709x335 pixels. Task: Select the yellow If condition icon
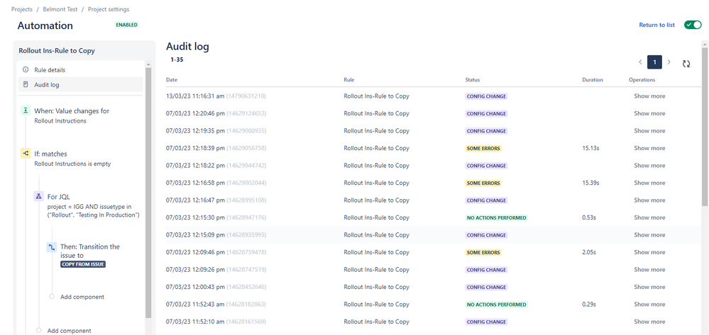click(26, 154)
